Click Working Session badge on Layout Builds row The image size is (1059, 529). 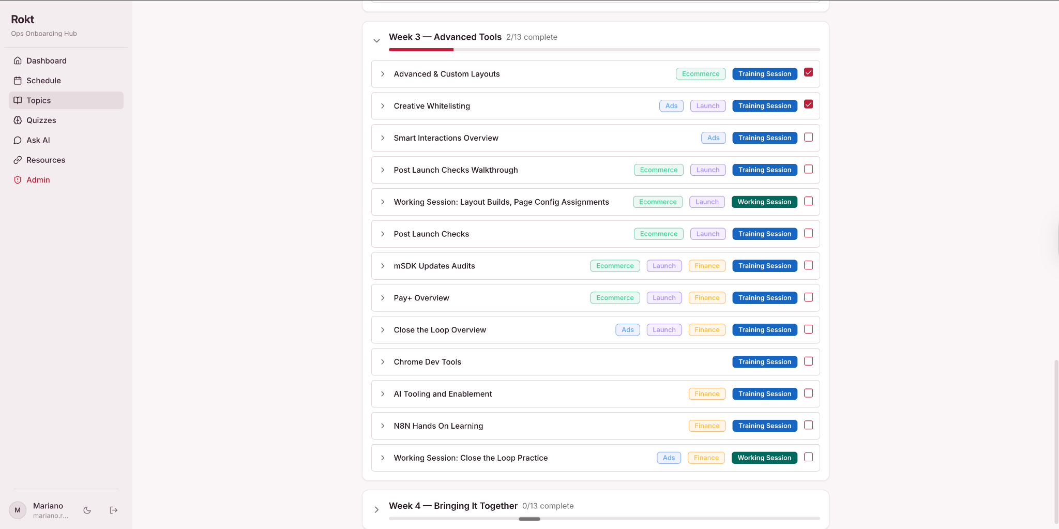click(x=764, y=202)
